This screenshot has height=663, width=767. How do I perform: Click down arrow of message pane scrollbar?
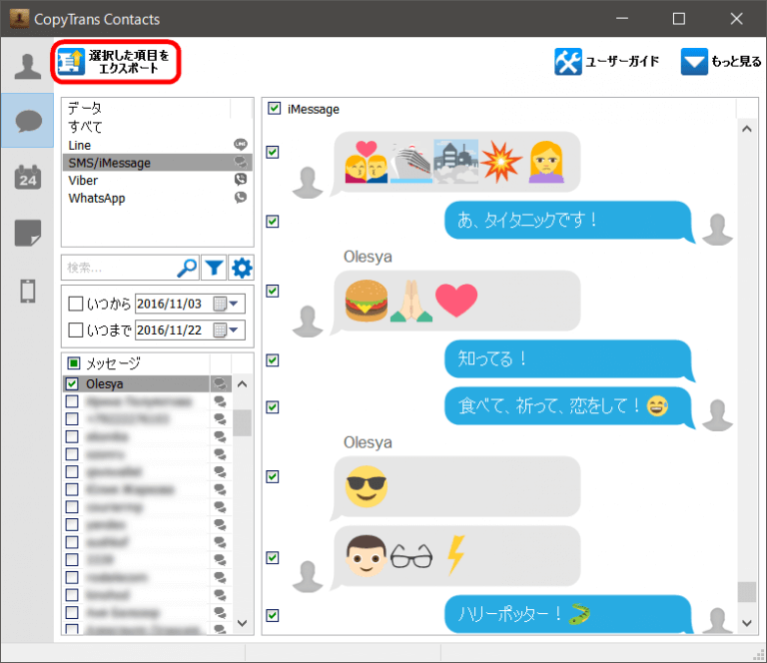pos(746,623)
